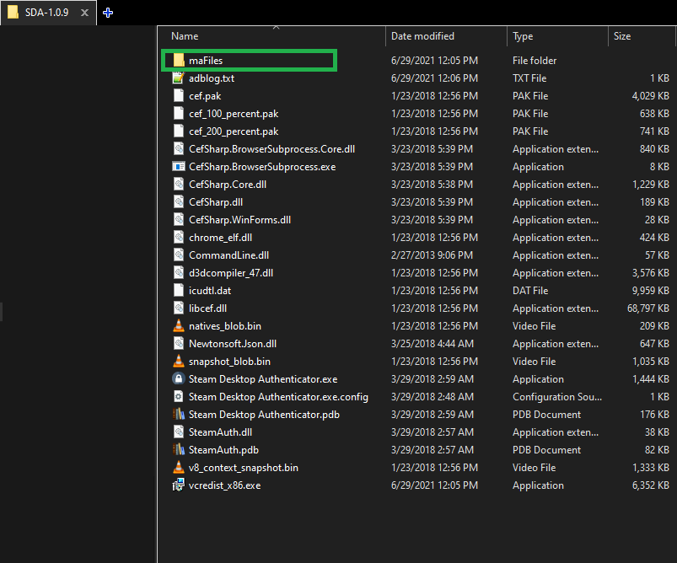Click the cef_100_percent.pak file icon
Viewport: 677px width, 563px height.
click(x=179, y=114)
